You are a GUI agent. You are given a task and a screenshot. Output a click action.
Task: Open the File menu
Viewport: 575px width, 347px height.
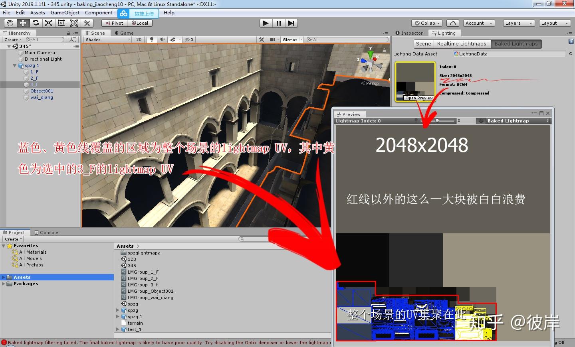point(7,13)
